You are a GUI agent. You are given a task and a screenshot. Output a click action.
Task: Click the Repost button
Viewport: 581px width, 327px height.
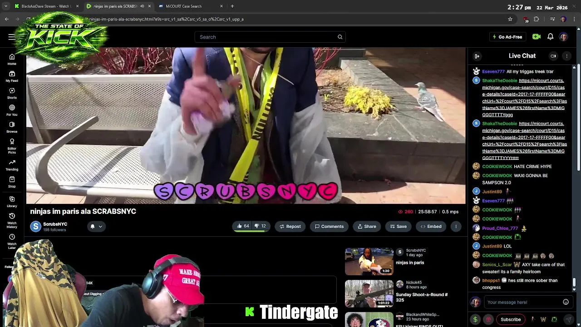coord(290,226)
